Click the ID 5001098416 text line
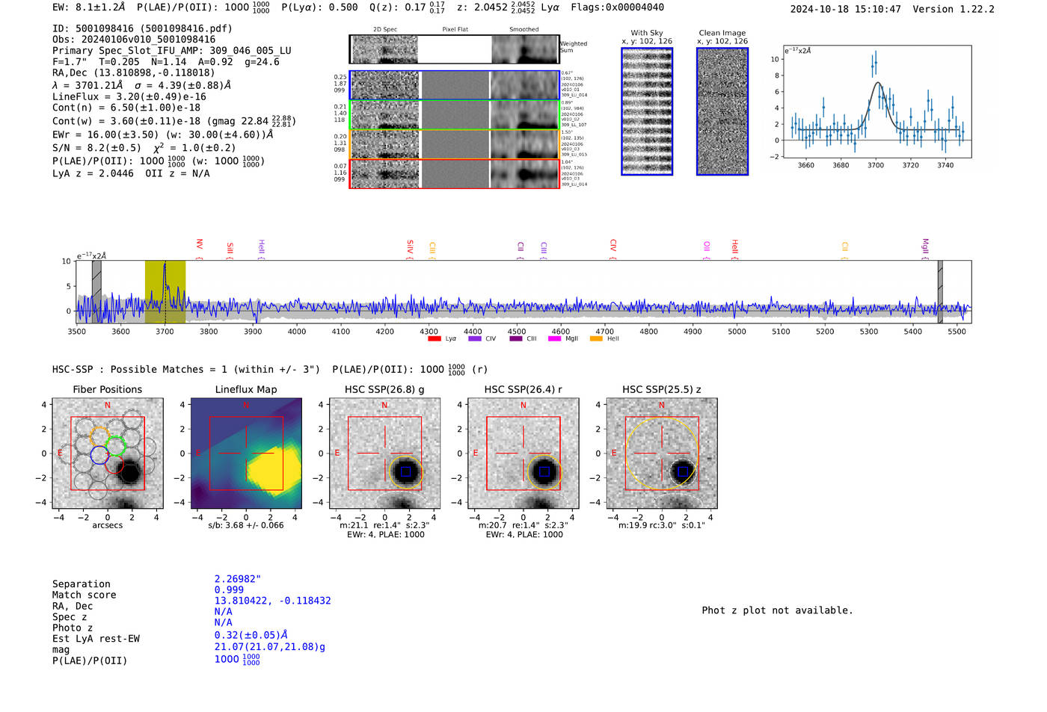1047x712 pixels. click(x=142, y=28)
